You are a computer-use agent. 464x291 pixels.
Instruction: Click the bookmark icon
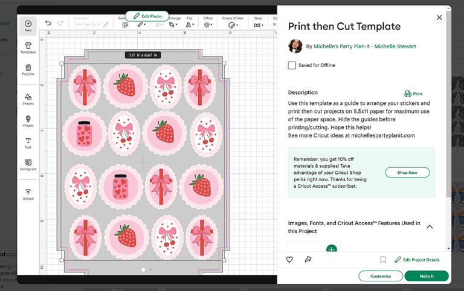[383, 260]
